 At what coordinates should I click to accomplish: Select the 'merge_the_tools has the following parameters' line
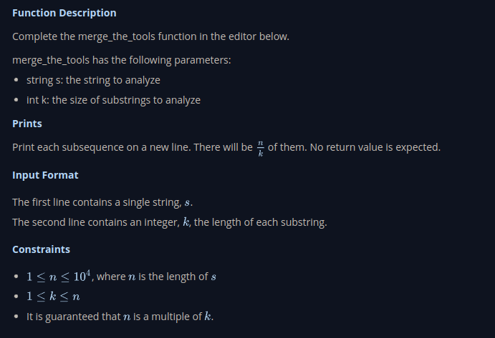pos(121,60)
